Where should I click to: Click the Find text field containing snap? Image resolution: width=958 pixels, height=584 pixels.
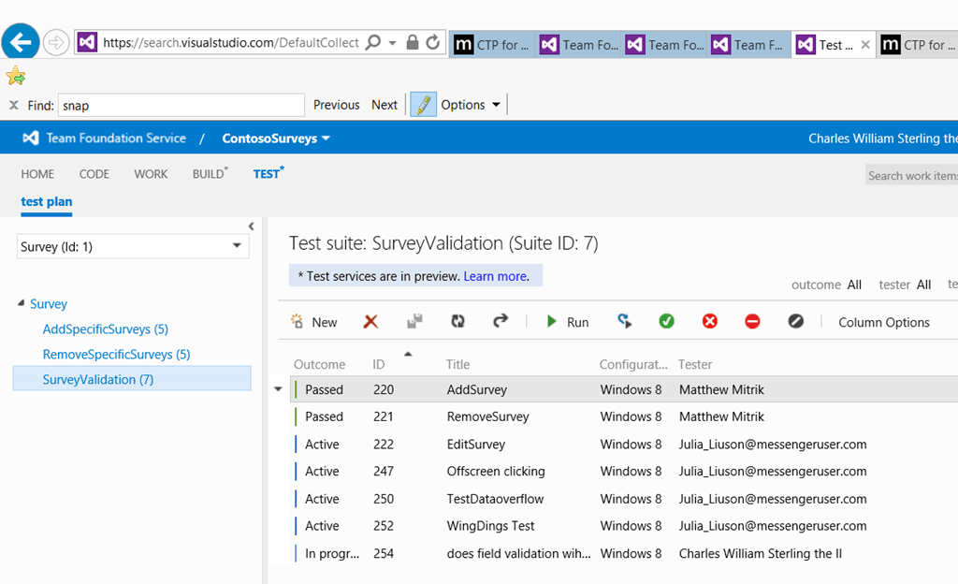tap(181, 105)
